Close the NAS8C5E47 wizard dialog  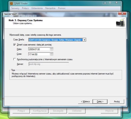click(x=122, y=13)
